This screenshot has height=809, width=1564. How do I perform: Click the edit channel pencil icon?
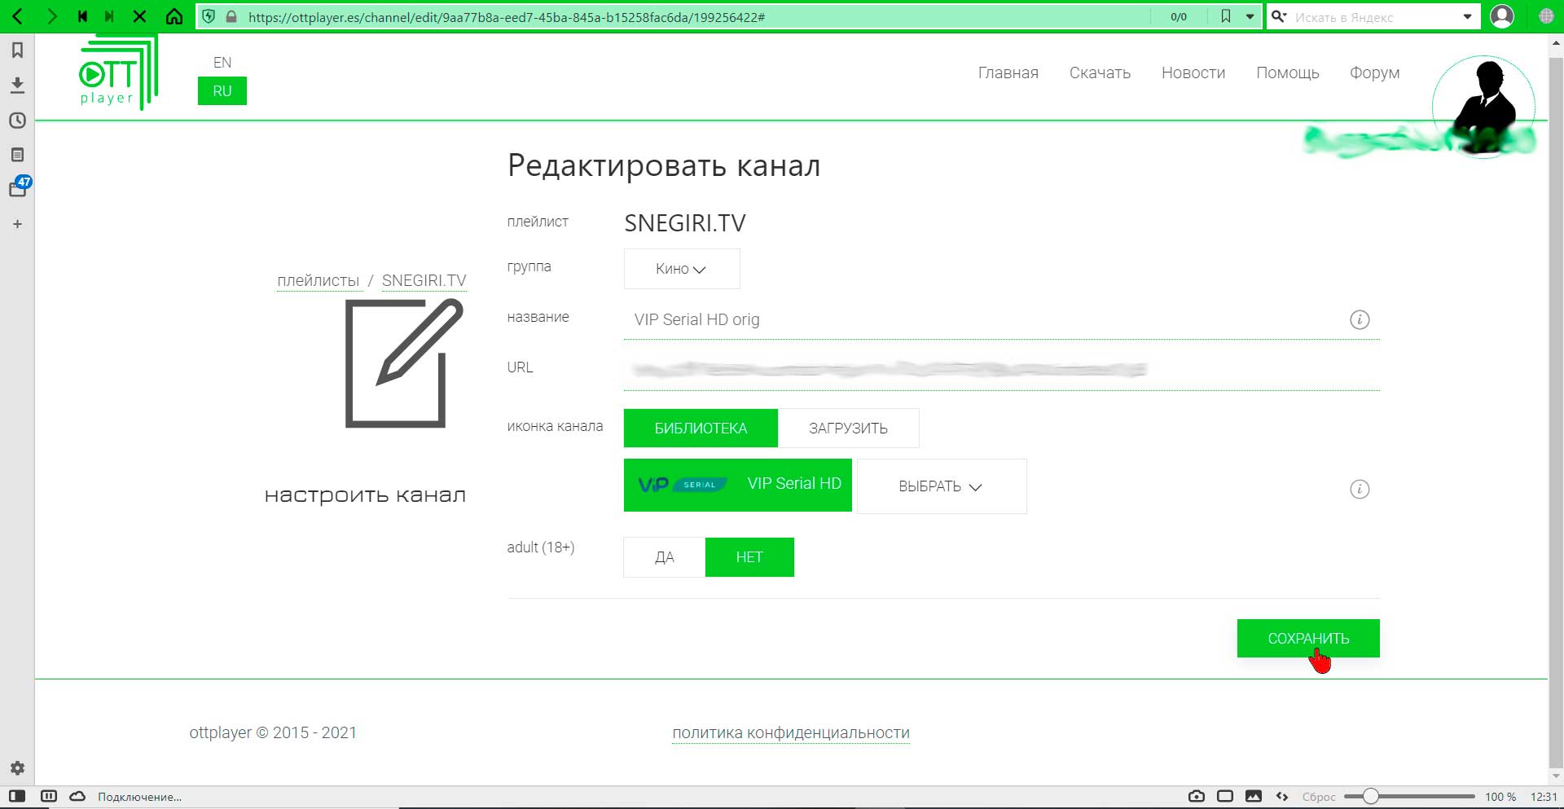point(404,363)
